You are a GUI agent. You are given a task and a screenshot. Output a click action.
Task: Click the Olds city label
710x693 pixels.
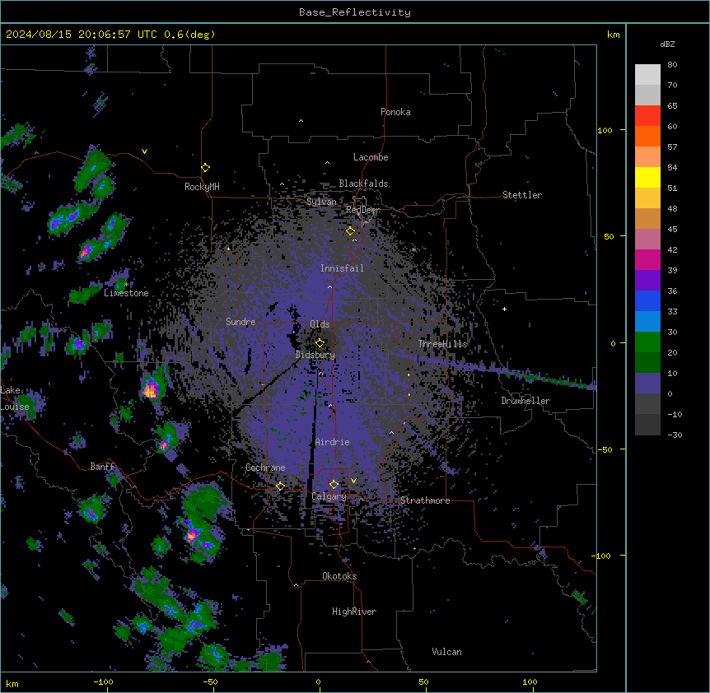click(x=320, y=324)
